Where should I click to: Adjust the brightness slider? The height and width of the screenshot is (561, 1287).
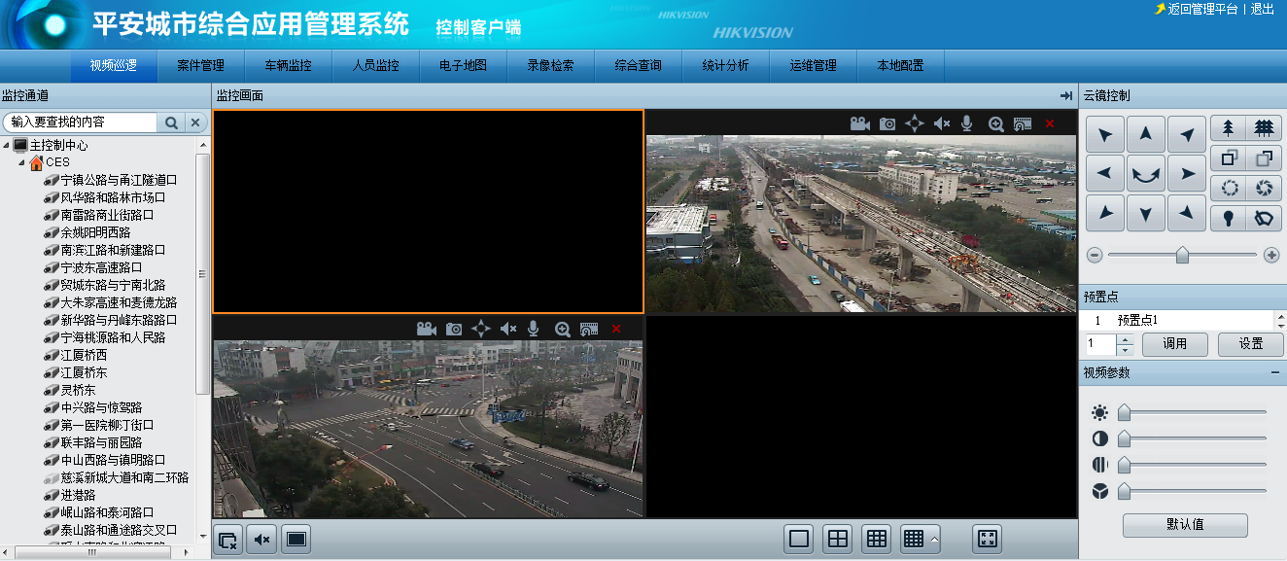point(1193,412)
